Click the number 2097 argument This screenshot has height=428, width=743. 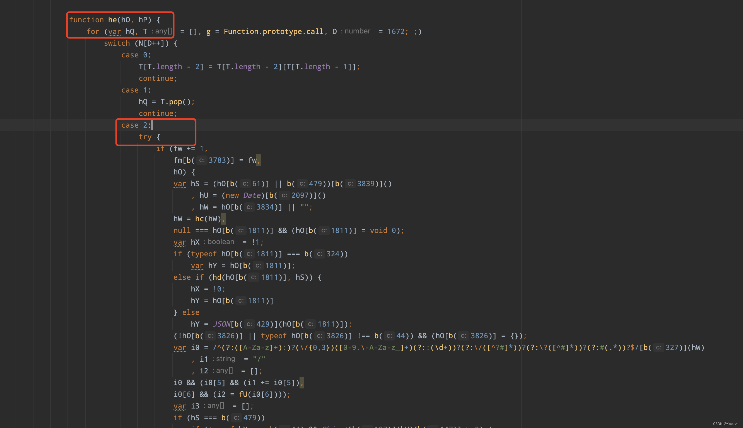[x=300, y=196]
